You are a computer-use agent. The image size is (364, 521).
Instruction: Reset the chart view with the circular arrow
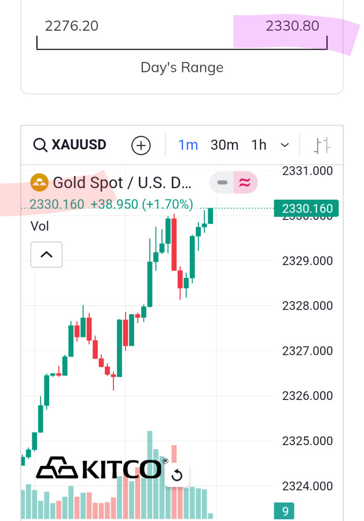[x=178, y=476]
